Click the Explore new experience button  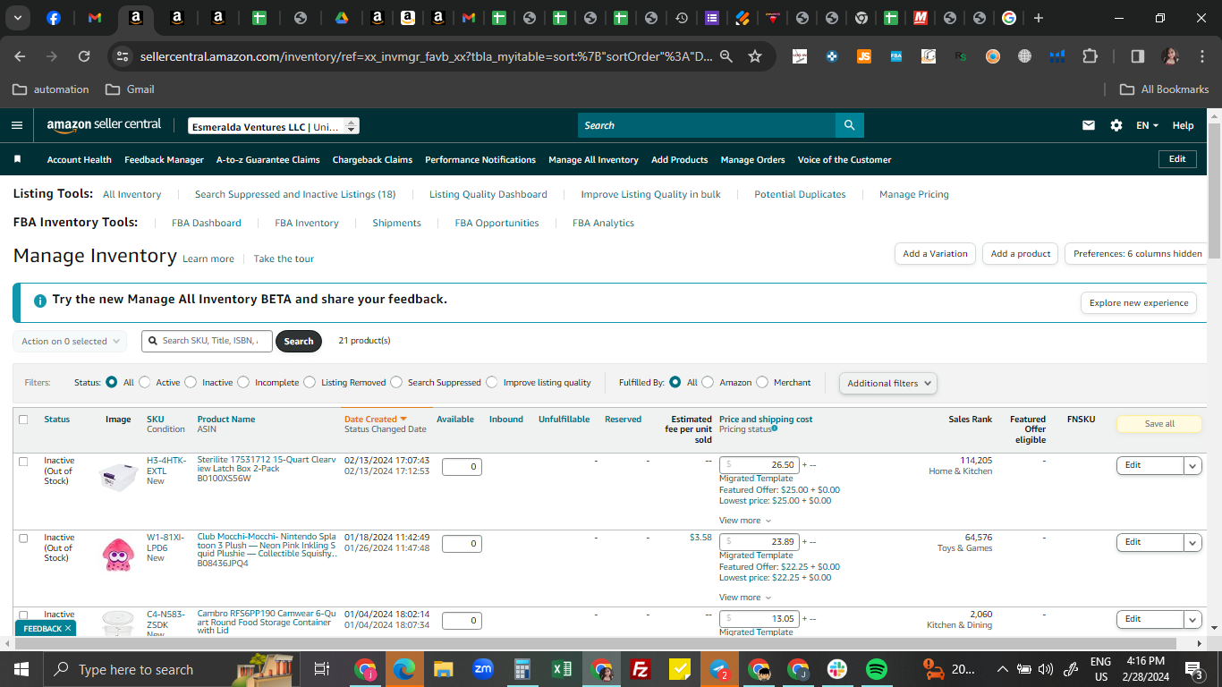(x=1139, y=302)
